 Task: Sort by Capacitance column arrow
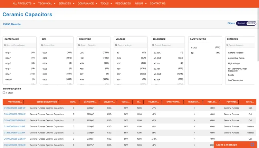(x=99, y=102)
